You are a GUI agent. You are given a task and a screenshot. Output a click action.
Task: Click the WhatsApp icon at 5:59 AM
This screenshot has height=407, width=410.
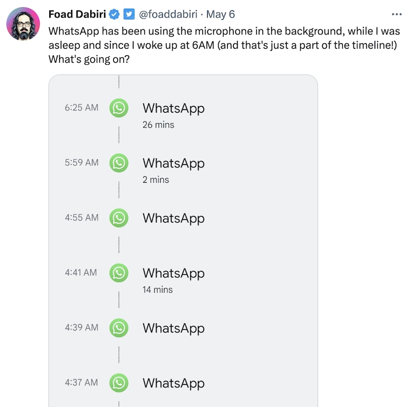119,162
